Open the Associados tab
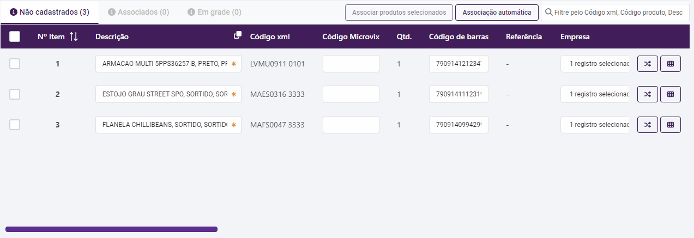 pos(138,12)
